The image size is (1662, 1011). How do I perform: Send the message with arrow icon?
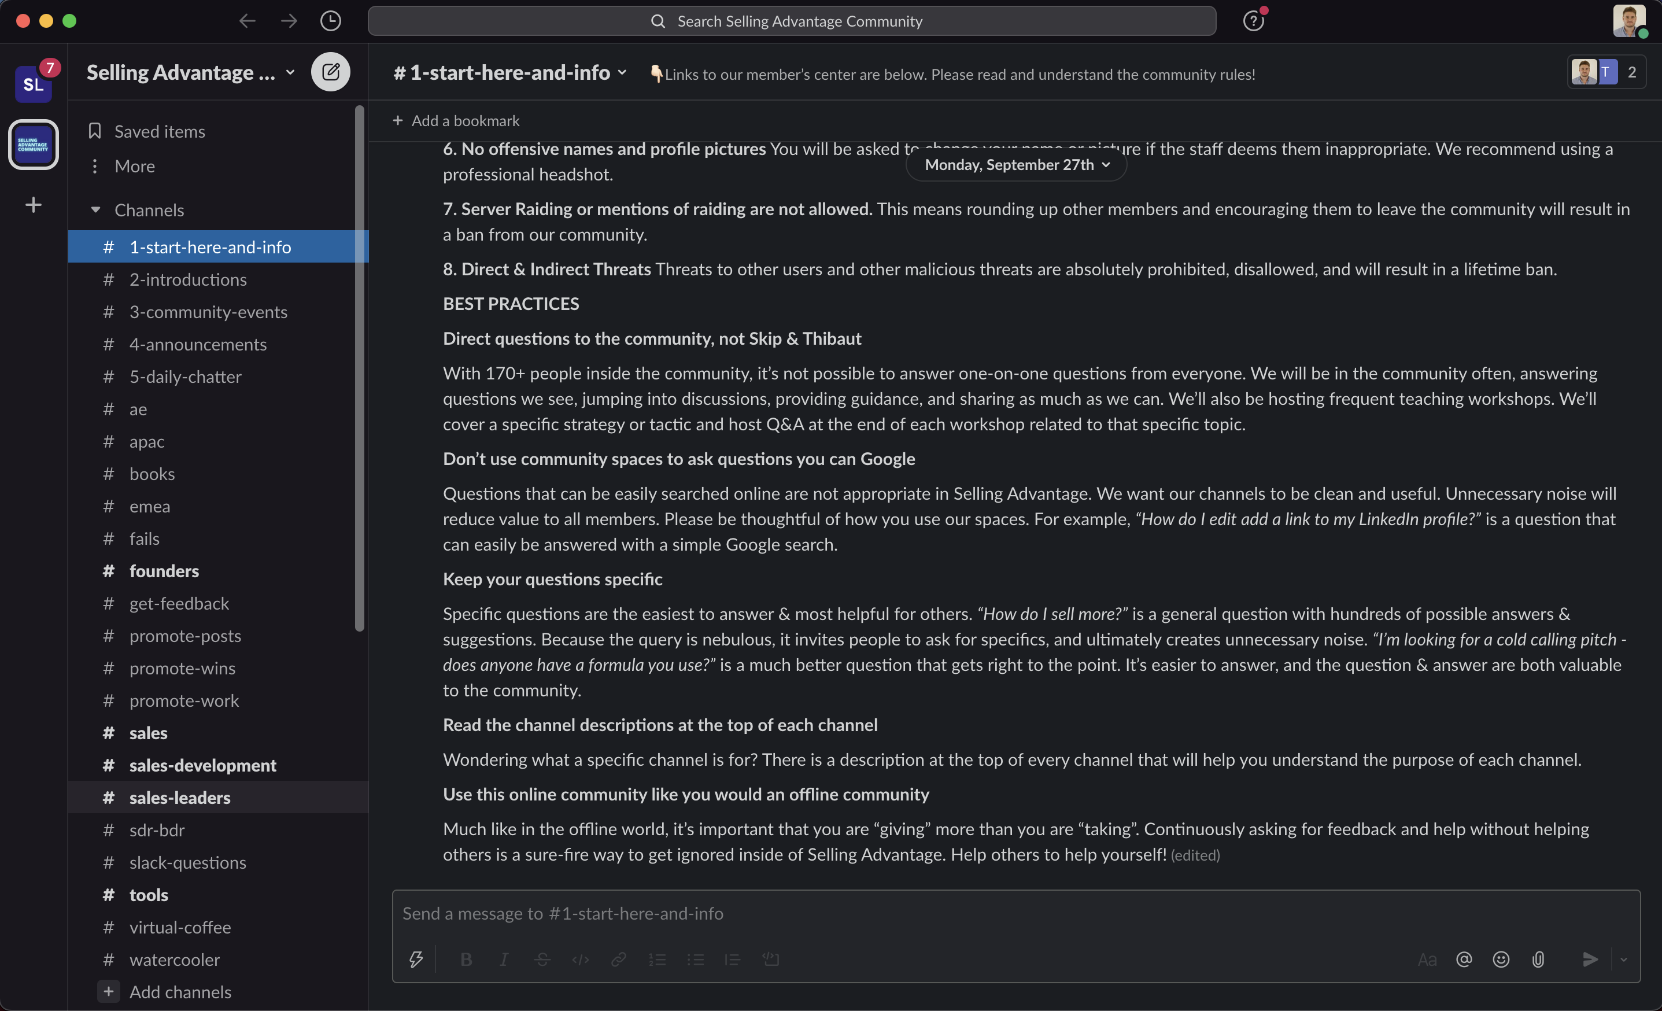click(x=1590, y=959)
